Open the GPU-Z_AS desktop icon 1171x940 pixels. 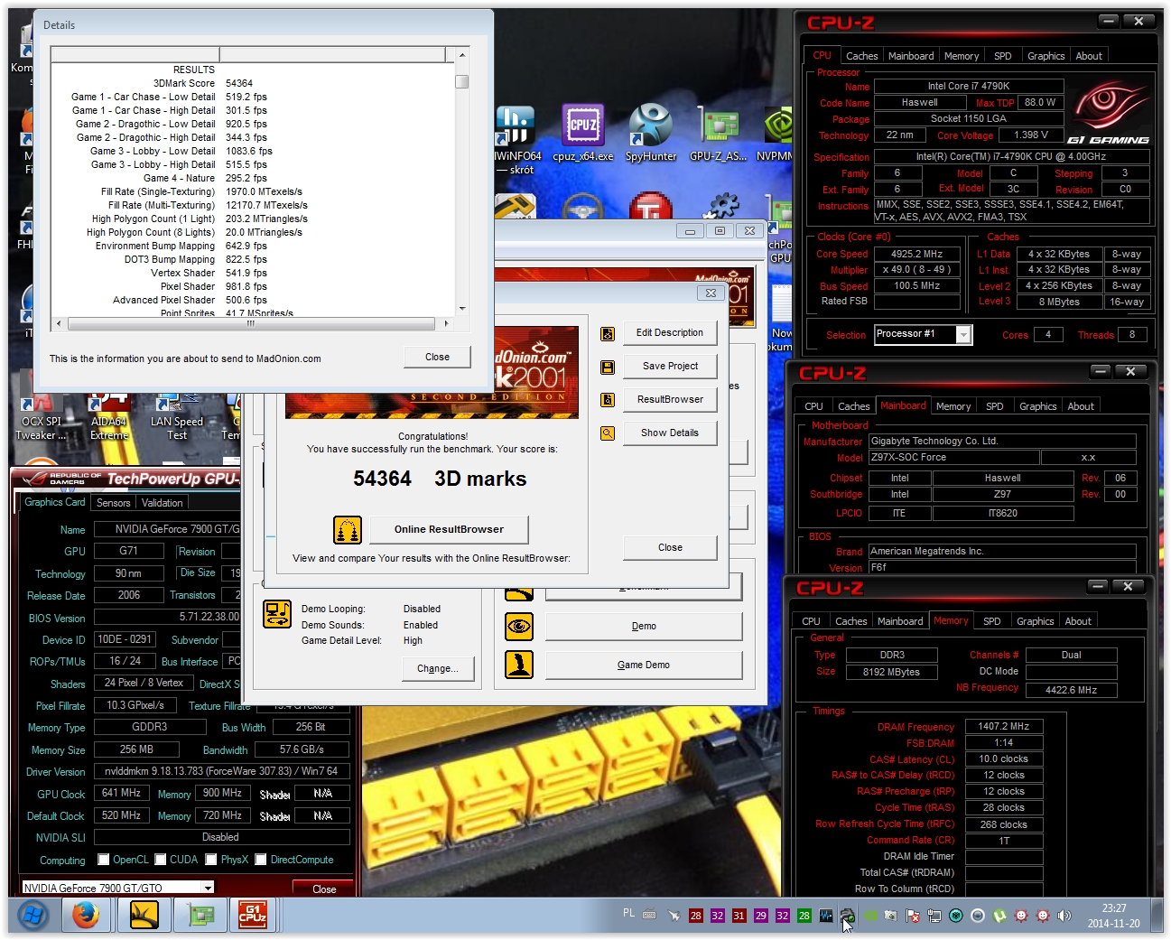(719, 134)
